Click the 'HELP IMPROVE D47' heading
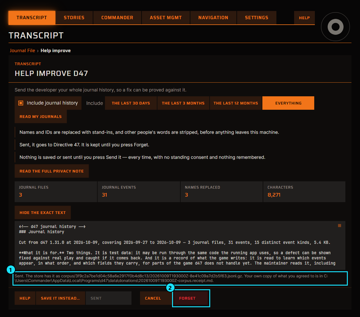The width and height of the screenshot is (360, 317). point(51,73)
